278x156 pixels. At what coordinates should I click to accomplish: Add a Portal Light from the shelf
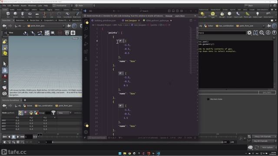pos(248,14)
